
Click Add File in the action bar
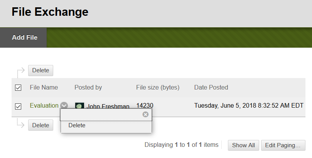(25, 37)
